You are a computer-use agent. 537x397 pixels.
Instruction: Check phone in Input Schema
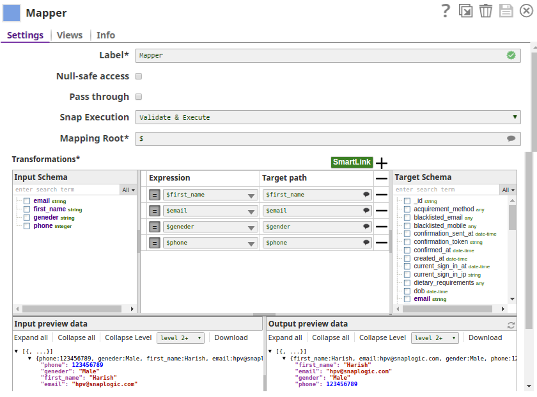(27, 226)
